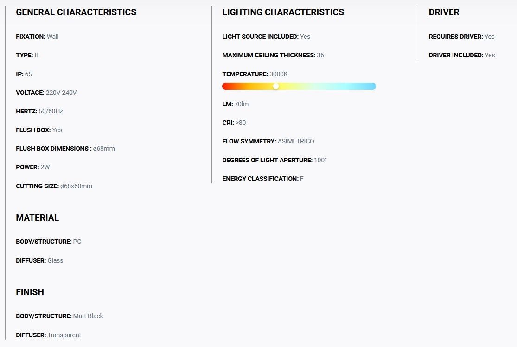The image size is (517, 347).
Task: Click the General Characteristics heading
Action: (76, 12)
